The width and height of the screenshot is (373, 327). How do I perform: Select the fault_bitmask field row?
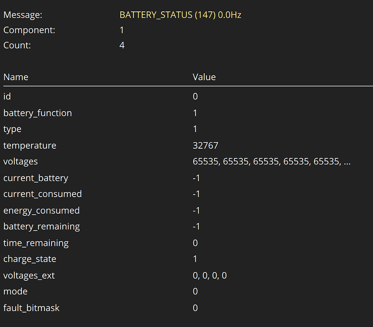[x=31, y=307]
